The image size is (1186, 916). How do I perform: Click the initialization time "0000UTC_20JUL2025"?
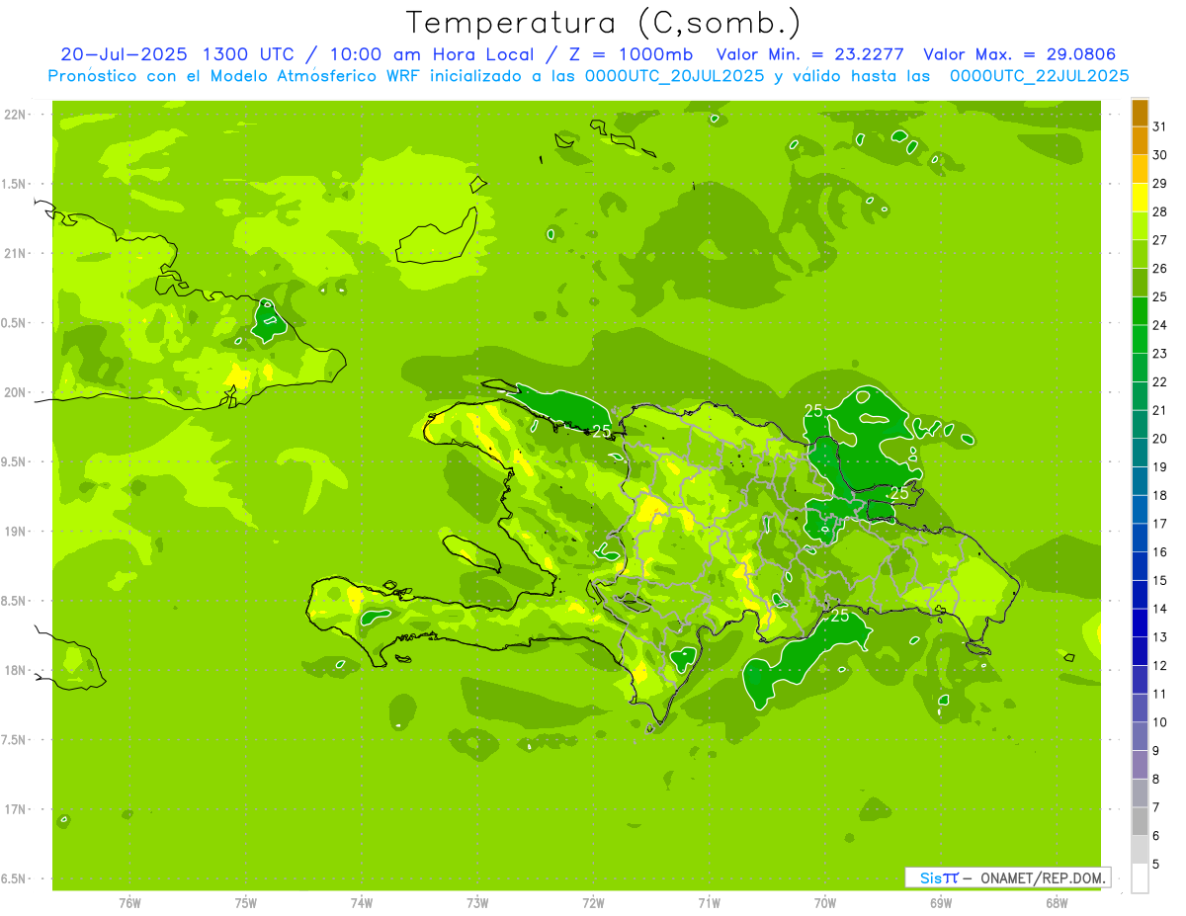point(674,75)
